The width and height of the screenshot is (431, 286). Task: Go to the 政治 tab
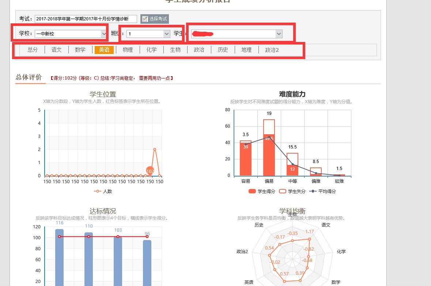tap(199, 50)
